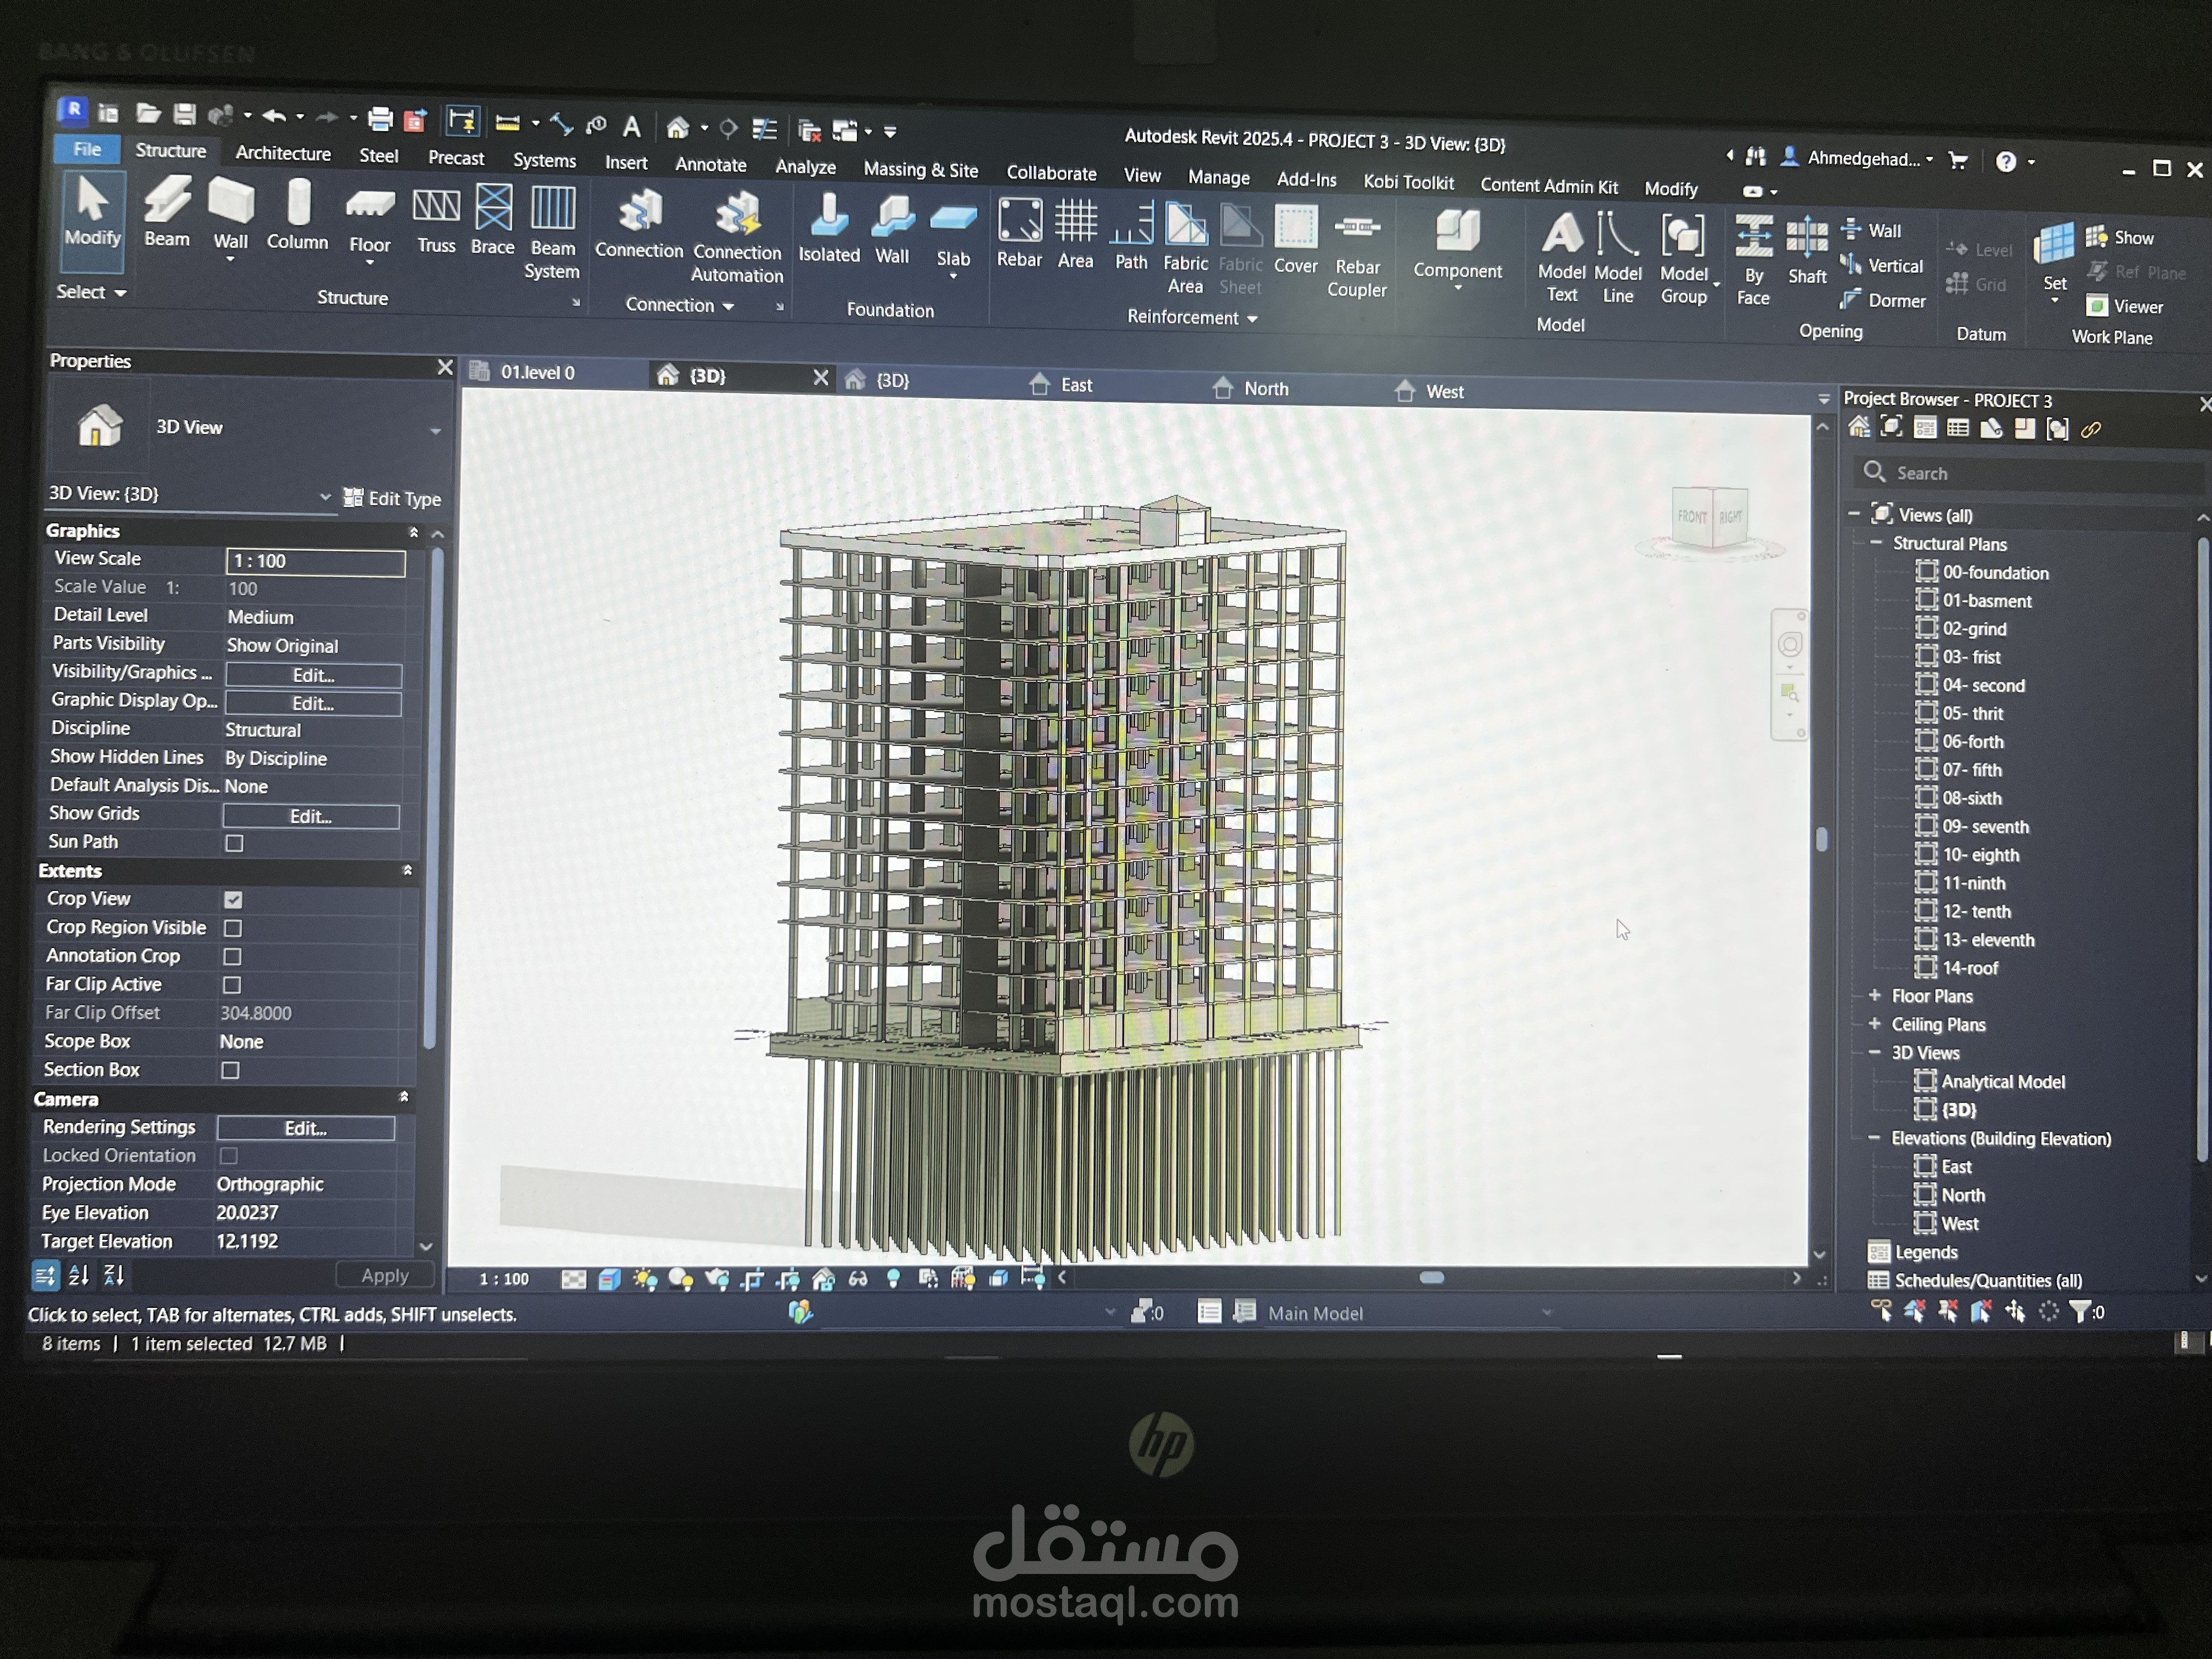Switch to the Annotate ribbon tab
Viewport: 2212px width, 1659px height.
coord(711,165)
